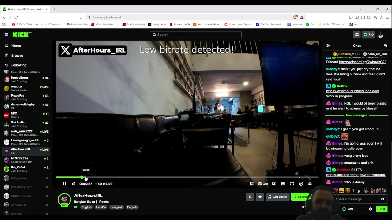The width and height of the screenshot is (392, 220).
Task: Open the browser main menu
Action: pos(387,17)
